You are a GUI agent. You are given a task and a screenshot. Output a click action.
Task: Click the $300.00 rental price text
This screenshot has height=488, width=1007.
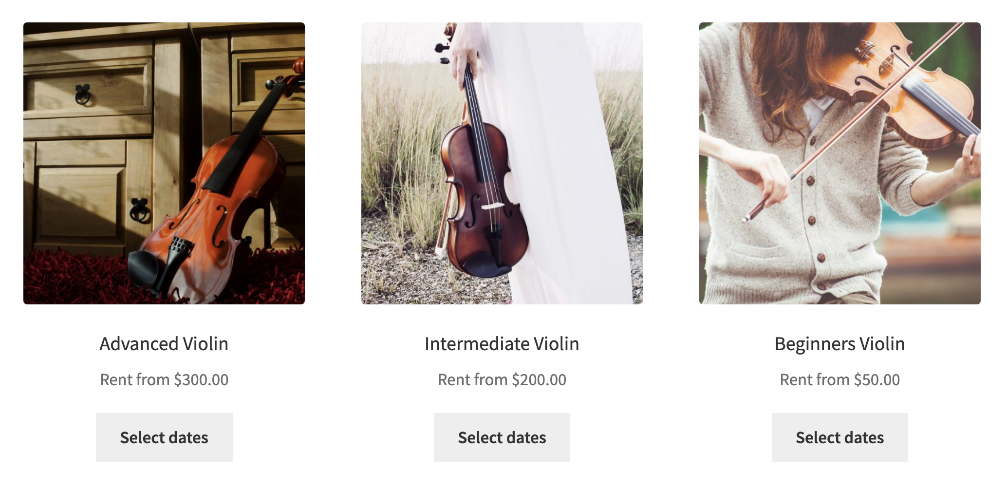(164, 379)
